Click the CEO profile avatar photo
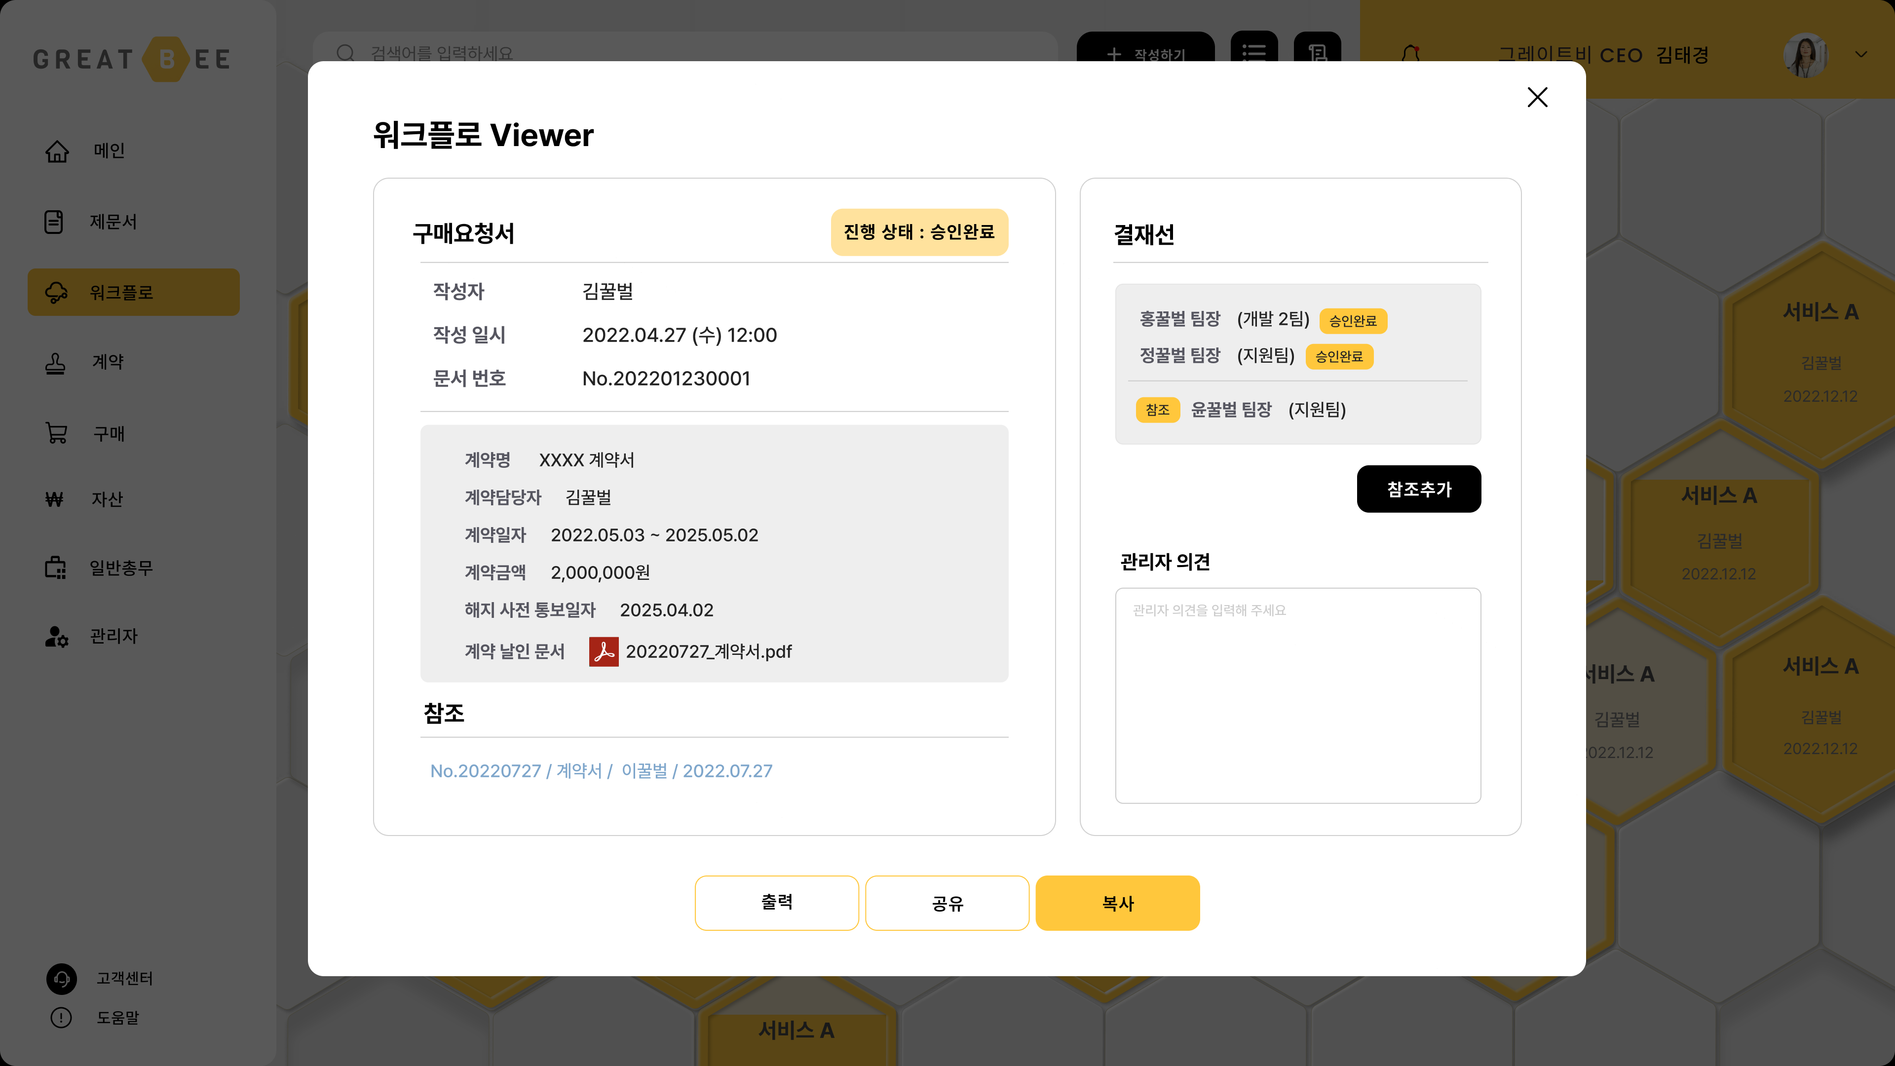 point(1805,55)
